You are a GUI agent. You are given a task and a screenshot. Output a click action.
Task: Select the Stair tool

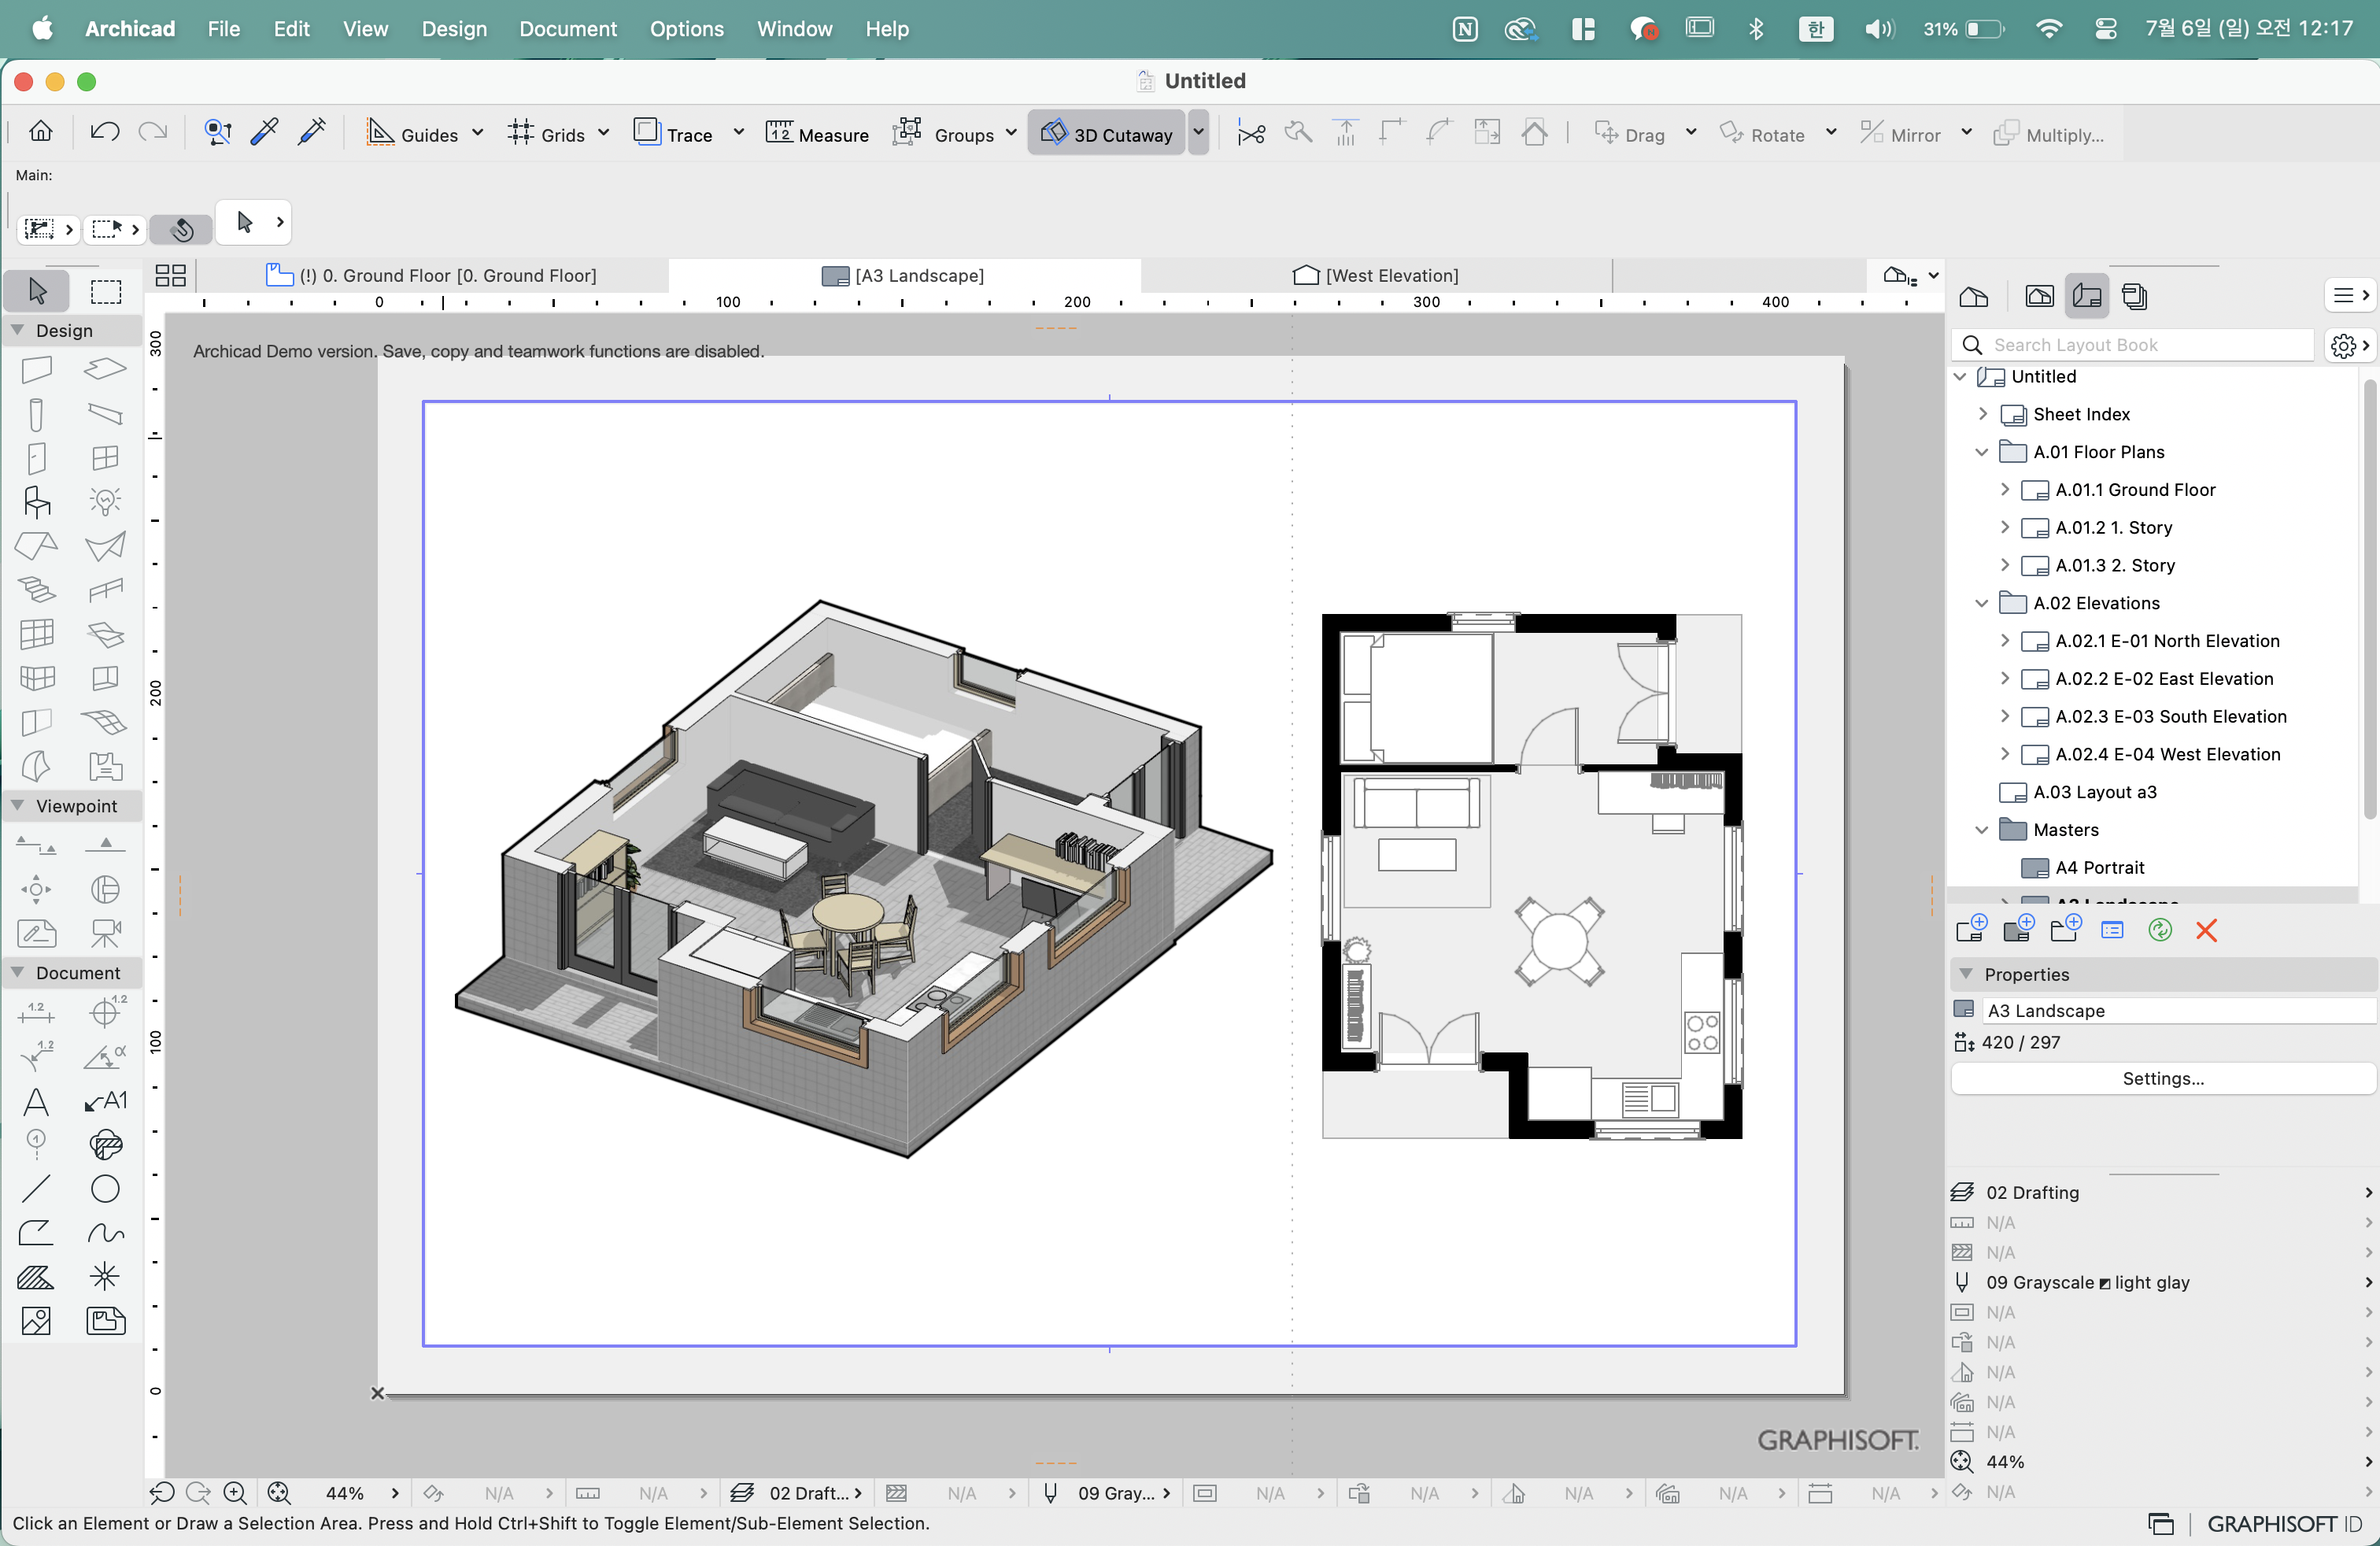click(x=37, y=589)
